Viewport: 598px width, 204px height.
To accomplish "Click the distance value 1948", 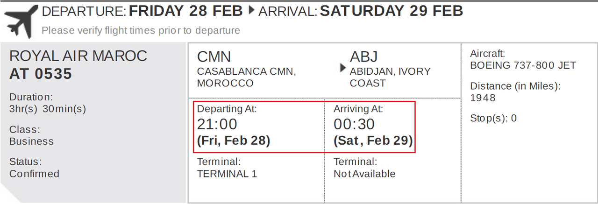I will pyautogui.click(x=483, y=98).
